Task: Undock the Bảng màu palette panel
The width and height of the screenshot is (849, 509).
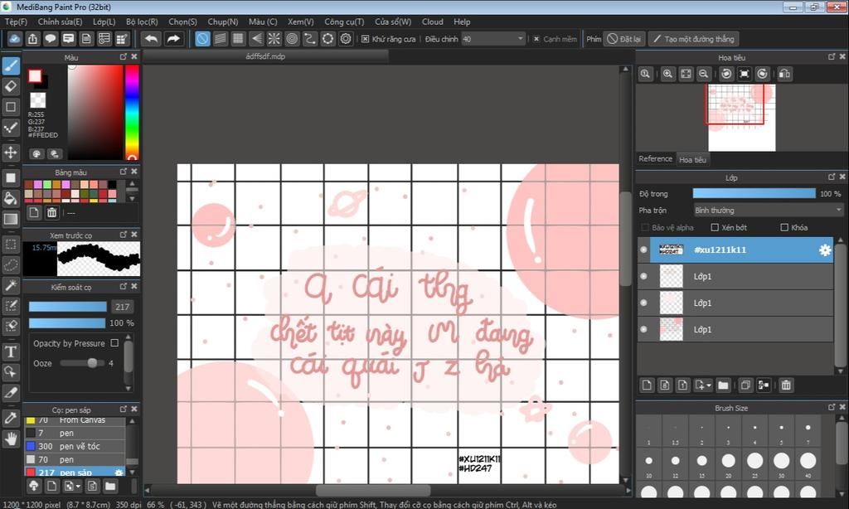Action: (124, 172)
